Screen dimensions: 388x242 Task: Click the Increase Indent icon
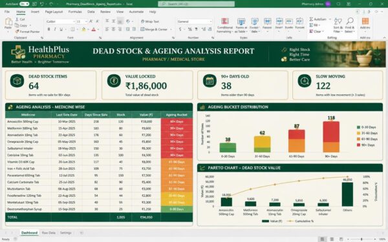pyautogui.click(x=134, y=30)
